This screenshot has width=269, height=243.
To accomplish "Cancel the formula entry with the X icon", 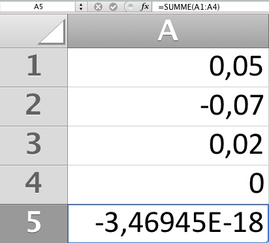I will [x=98, y=7].
